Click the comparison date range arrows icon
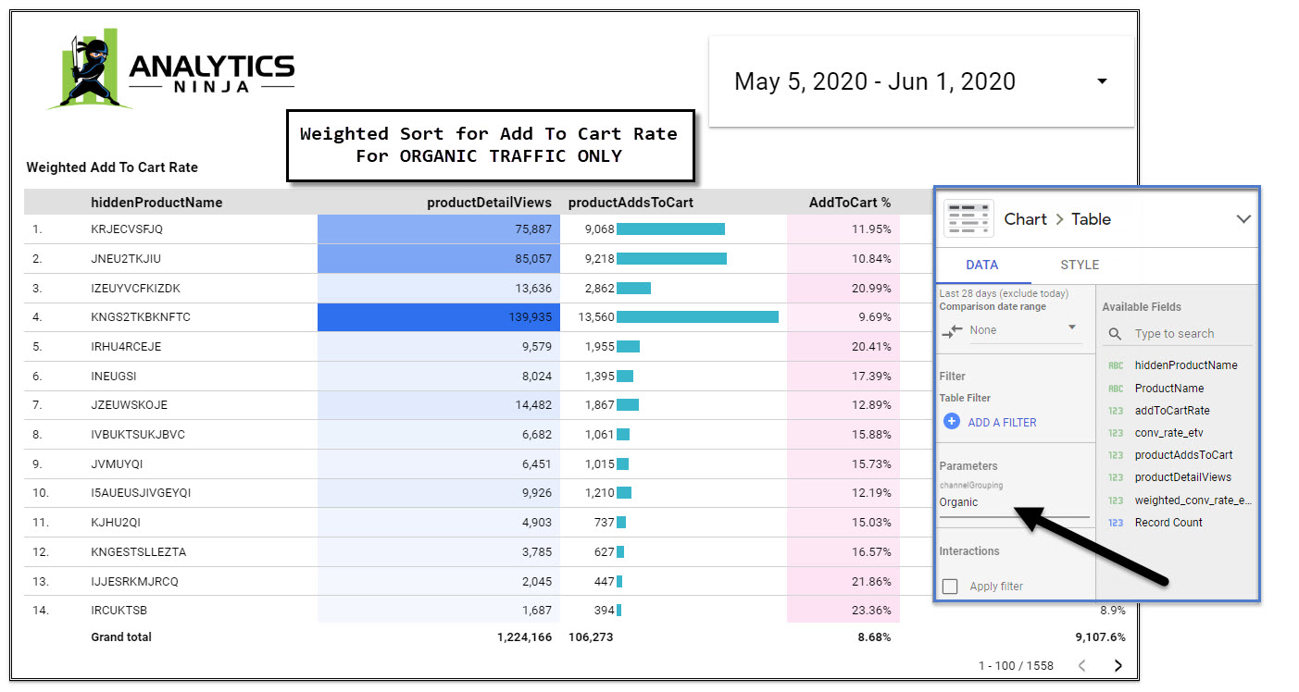This screenshot has height=692, width=1299. 952,330
